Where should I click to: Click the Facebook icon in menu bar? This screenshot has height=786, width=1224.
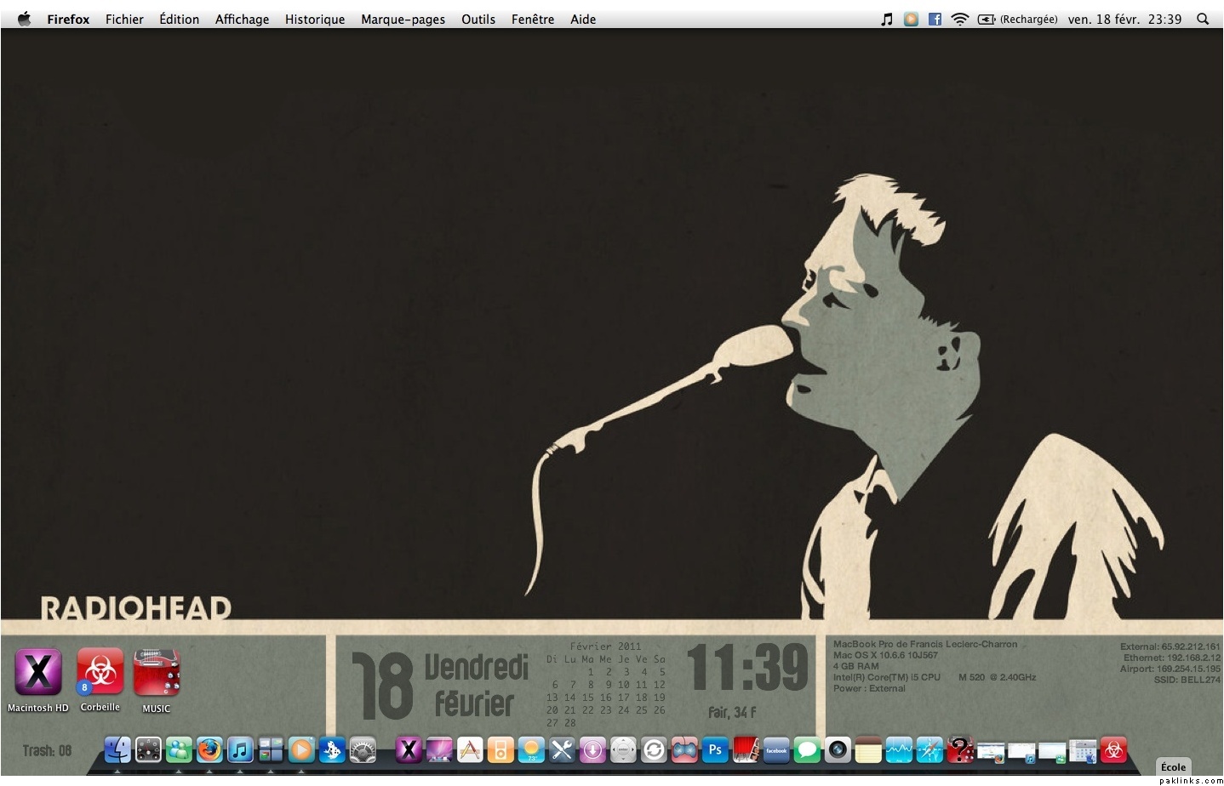click(x=935, y=19)
